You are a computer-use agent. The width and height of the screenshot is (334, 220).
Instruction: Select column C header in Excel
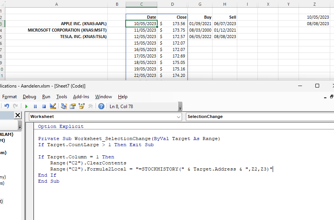tap(141, 4)
